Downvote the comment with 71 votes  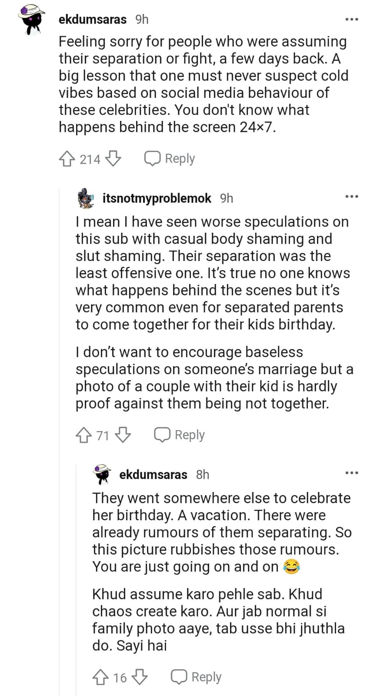[123, 435]
